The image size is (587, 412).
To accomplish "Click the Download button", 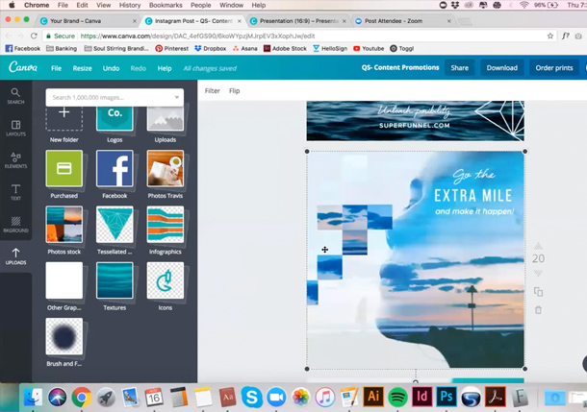I will (x=501, y=68).
